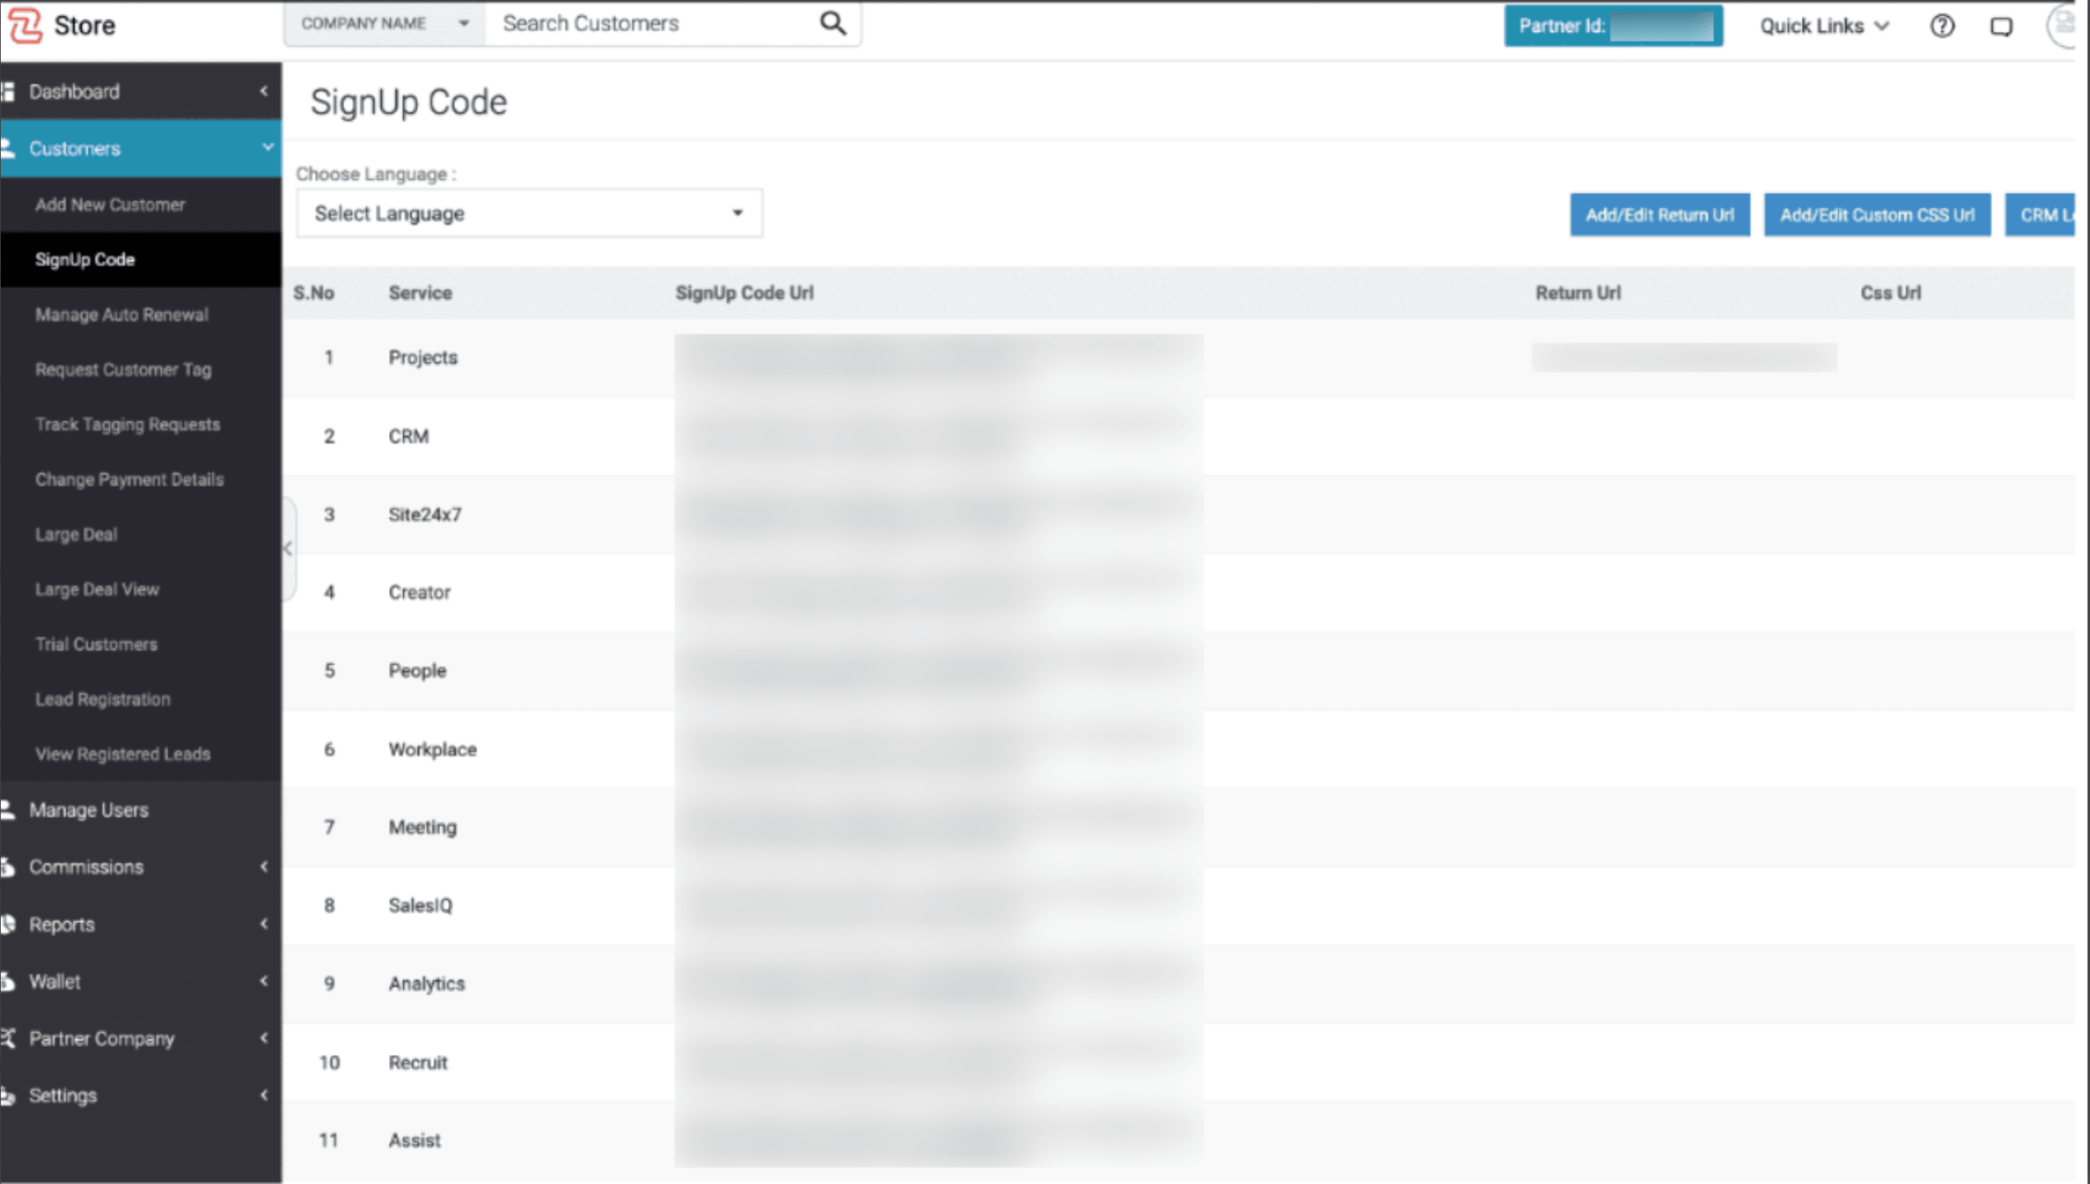Click the People service cell

pyautogui.click(x=417, y=671)
